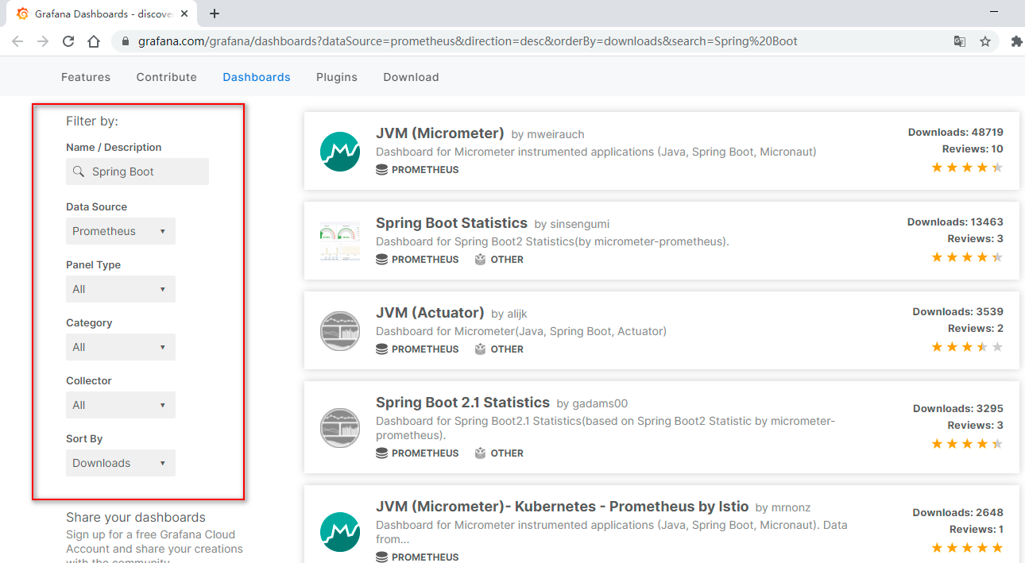Switch to the Plugins section
1025x563 pixels.
point(336,77)
